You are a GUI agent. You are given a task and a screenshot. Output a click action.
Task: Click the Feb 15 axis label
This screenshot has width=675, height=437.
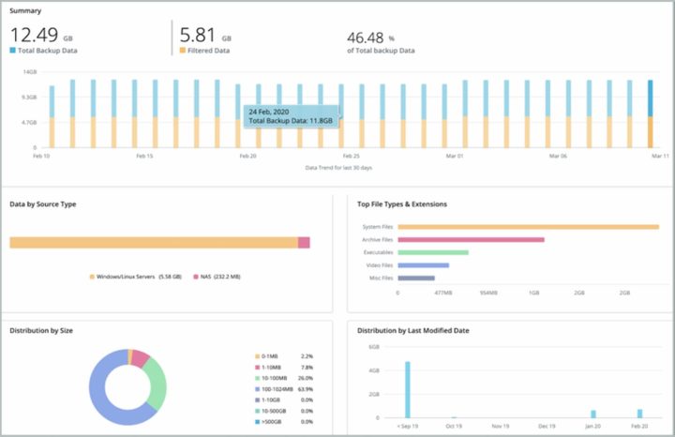[x=144, y=156]
